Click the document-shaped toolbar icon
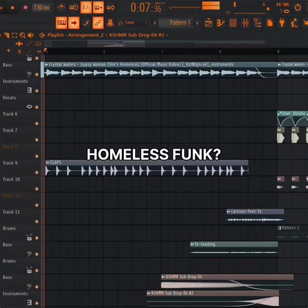 pyautogui.click(x=270, y=23)
